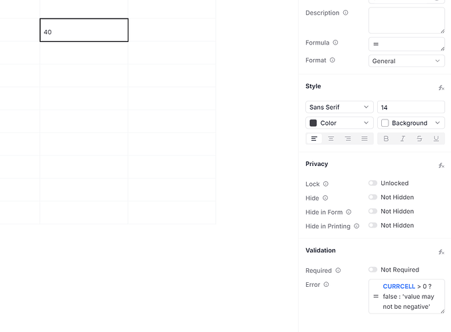Toggle the Lock switch
The height and width of the screenshot is (332, 451).
coord(373,183)
